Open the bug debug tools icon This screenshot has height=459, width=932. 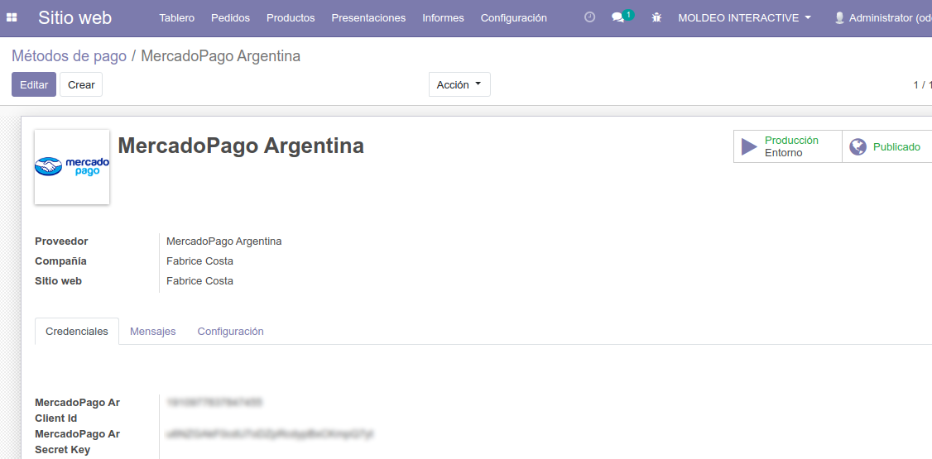pyautogui.click(x=656, y=18)
